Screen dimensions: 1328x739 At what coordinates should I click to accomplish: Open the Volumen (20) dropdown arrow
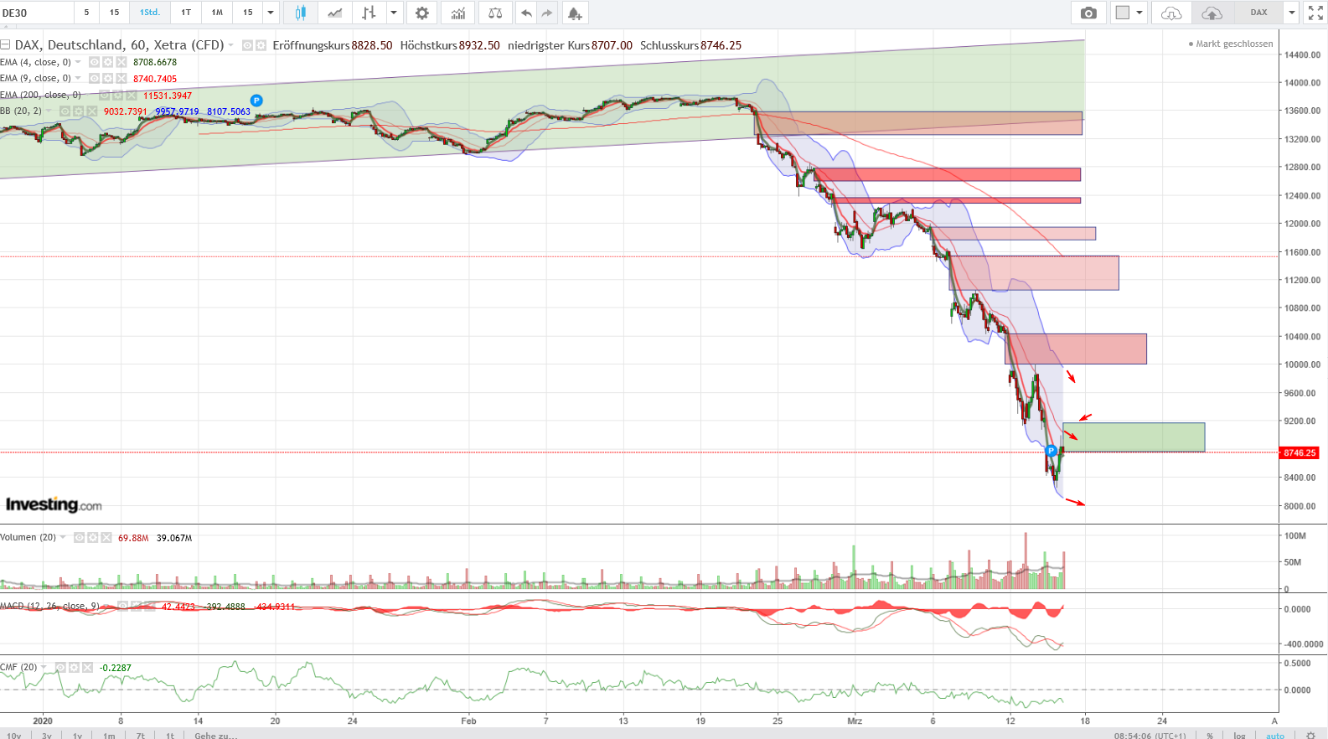[63, 538]
